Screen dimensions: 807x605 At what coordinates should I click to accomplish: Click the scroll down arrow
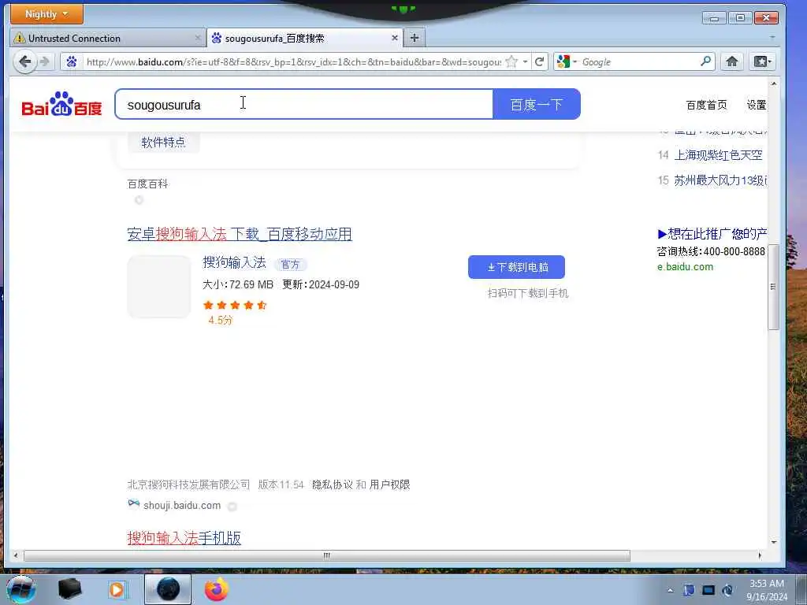(x=773, y=542)
